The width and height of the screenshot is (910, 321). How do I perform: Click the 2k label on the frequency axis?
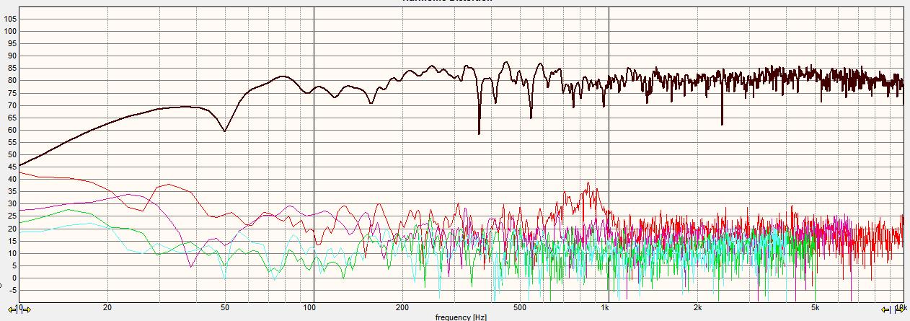pos(697,308)
